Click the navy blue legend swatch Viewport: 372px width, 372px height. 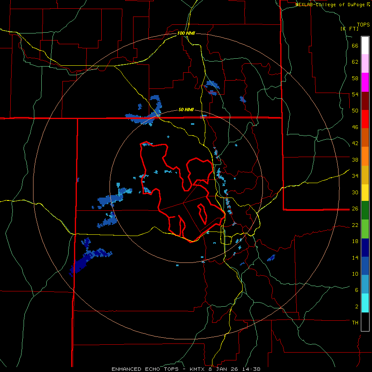(365, 248)
